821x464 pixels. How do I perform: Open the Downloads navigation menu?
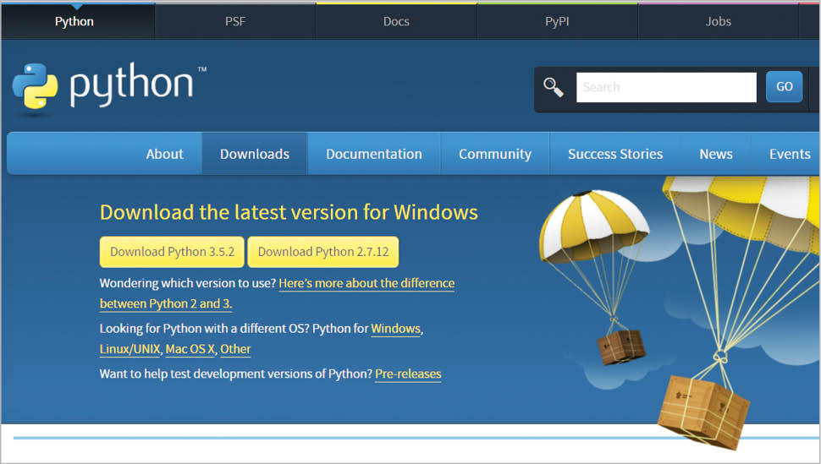pyautogui.click(x=255, y=154)
